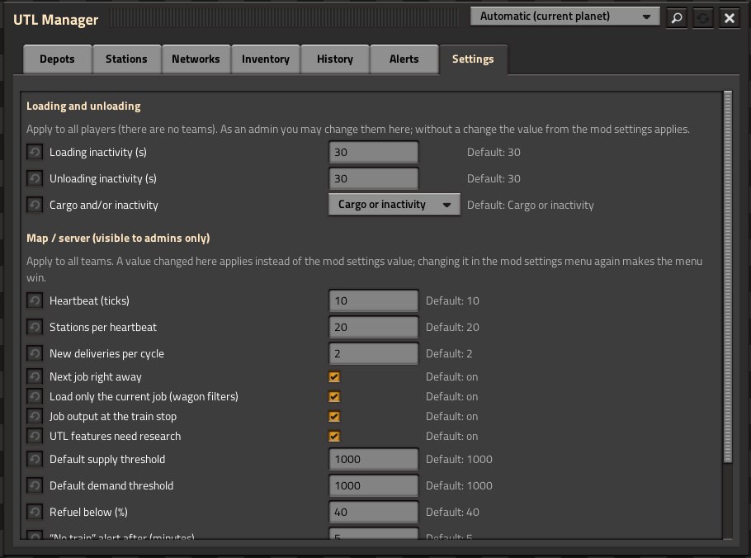Reset Cargo and/or inactivity setting
Viewport: 751px width, 558px height.
(35, 205)
